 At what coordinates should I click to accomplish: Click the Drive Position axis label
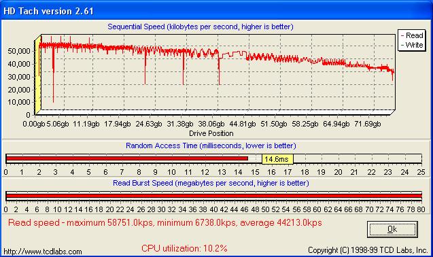coord(211,133)
